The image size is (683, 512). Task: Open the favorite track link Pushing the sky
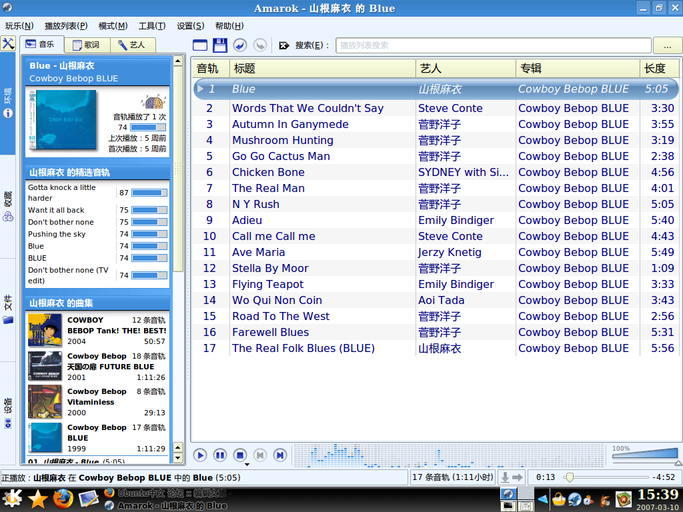pyautogui.click(x=57, y=234)
